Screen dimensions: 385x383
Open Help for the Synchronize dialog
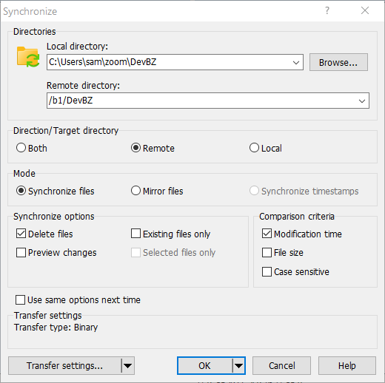coord(347,365)
